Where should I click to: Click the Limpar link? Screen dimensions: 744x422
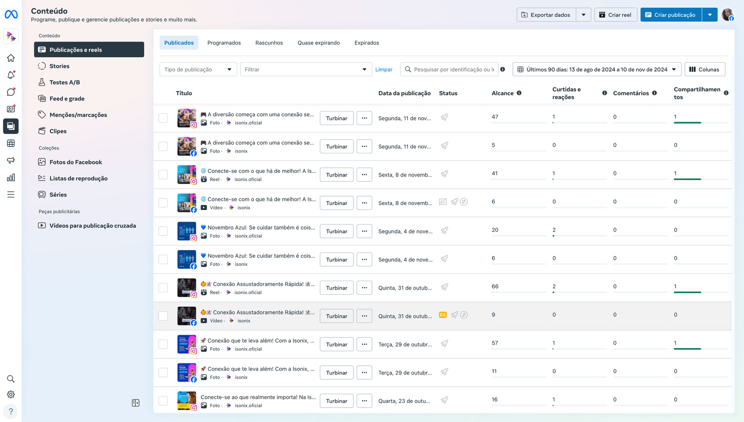coord(384,70)
